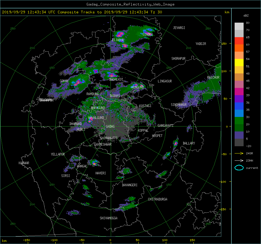Click the HUBLI city label
Screen dimensions: 261x244
coord(81,129)
